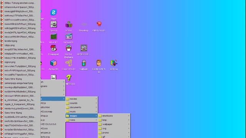Screen dimensions: 246x138
Task: Open the Solitude jar icon
Action: click(x=84, y=63)
